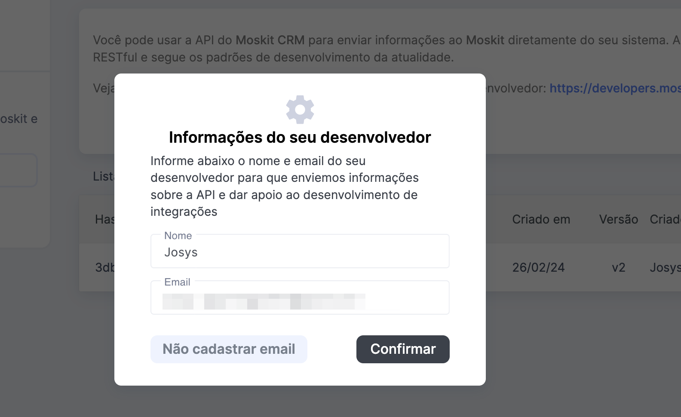Click the "Nome" field label
The image size is (681, 417).
tap(178, 236)
